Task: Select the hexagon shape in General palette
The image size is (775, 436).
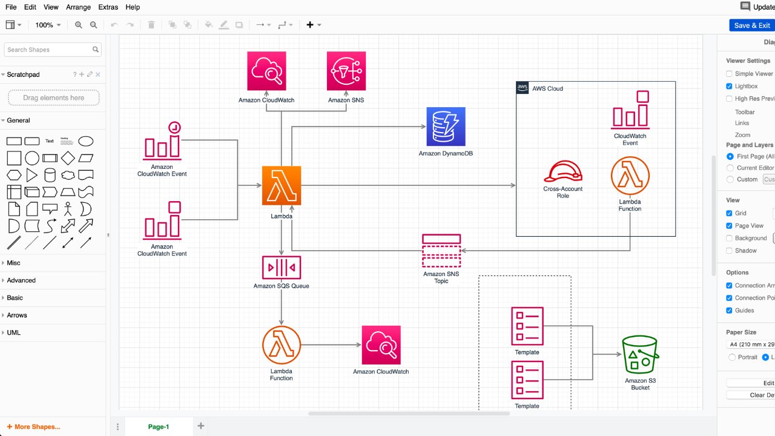Action: point(14,176)
